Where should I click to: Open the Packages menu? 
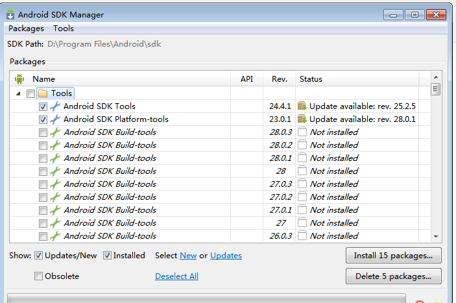(x=26, y=29)
